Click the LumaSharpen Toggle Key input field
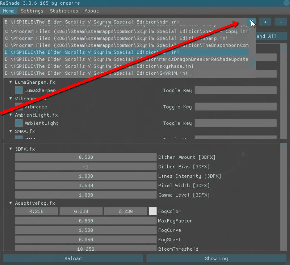This screenshot has width=290, height=265. pyautogui.click(x=235, y=91)
